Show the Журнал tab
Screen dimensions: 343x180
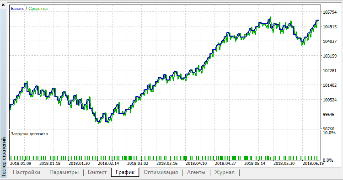[224, 172]
